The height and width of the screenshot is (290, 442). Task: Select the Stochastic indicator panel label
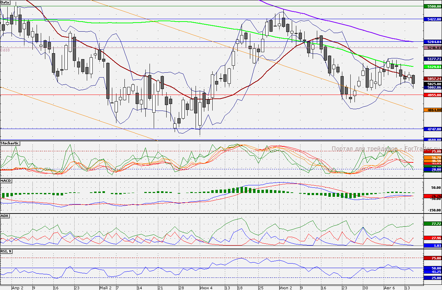[x=10, y=143]
